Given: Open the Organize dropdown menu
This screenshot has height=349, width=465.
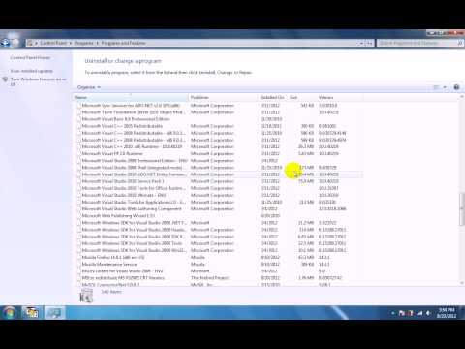Looking at the screenshot, I should [x=89, y=87].
